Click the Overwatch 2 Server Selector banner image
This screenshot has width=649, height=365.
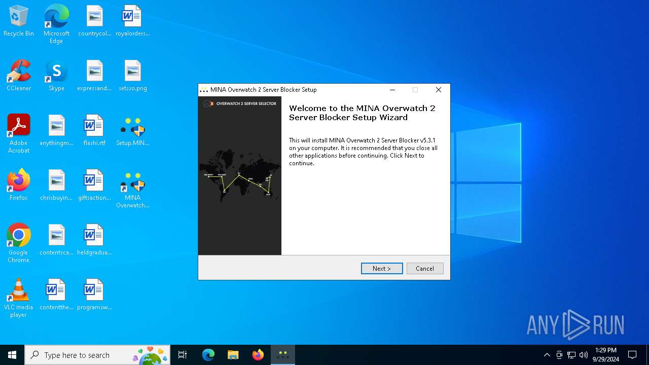pyautogui.click(x=240, y=176)
